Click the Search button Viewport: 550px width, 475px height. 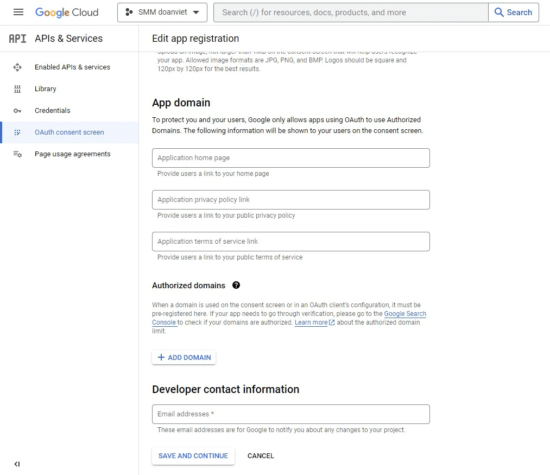coord(513,12)
